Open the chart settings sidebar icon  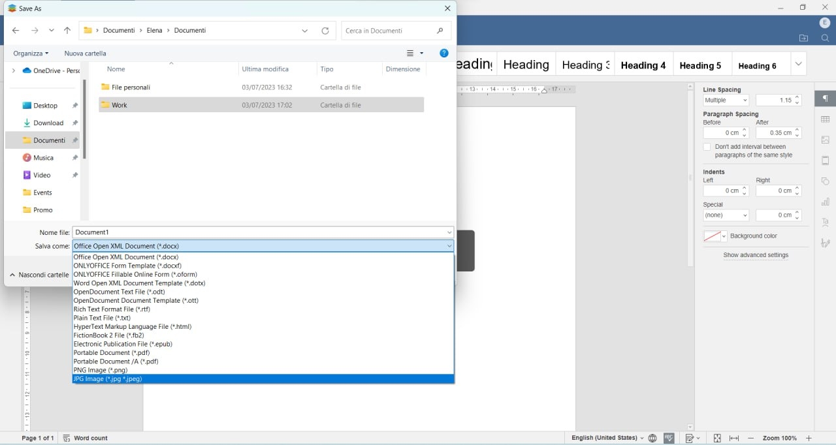point(825,202)
